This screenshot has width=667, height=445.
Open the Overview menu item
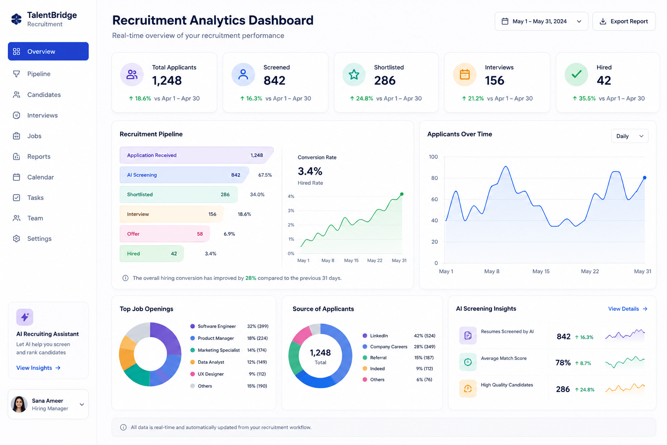coord(48,51)
